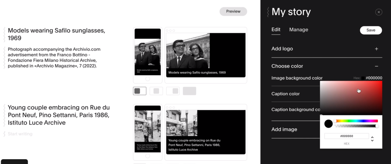Click the HEX label under the color input
The image size is (391, 164).
pos(347,144)
